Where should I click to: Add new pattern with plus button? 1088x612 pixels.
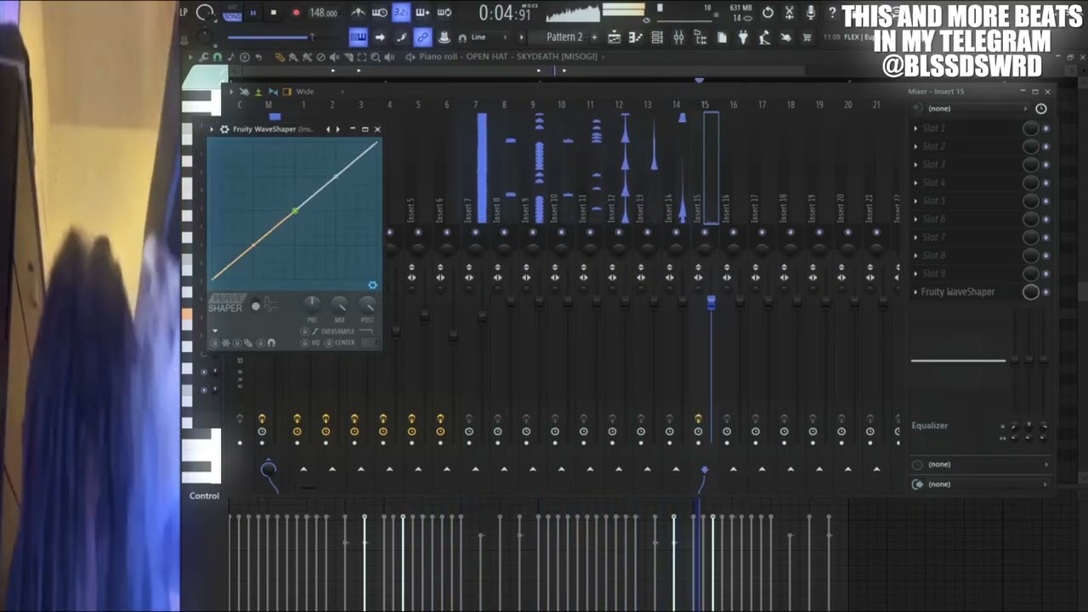click(x=594, y=37)
